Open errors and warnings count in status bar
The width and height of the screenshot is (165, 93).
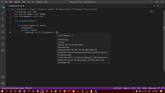(x=28, y=88)
